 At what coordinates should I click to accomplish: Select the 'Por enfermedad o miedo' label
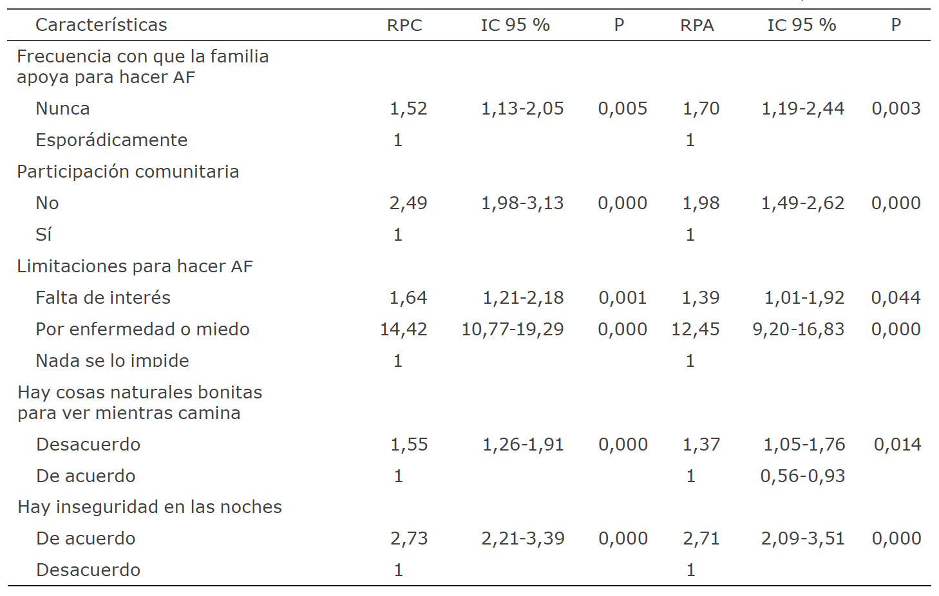pyautogui.click(x=142, y=330)
